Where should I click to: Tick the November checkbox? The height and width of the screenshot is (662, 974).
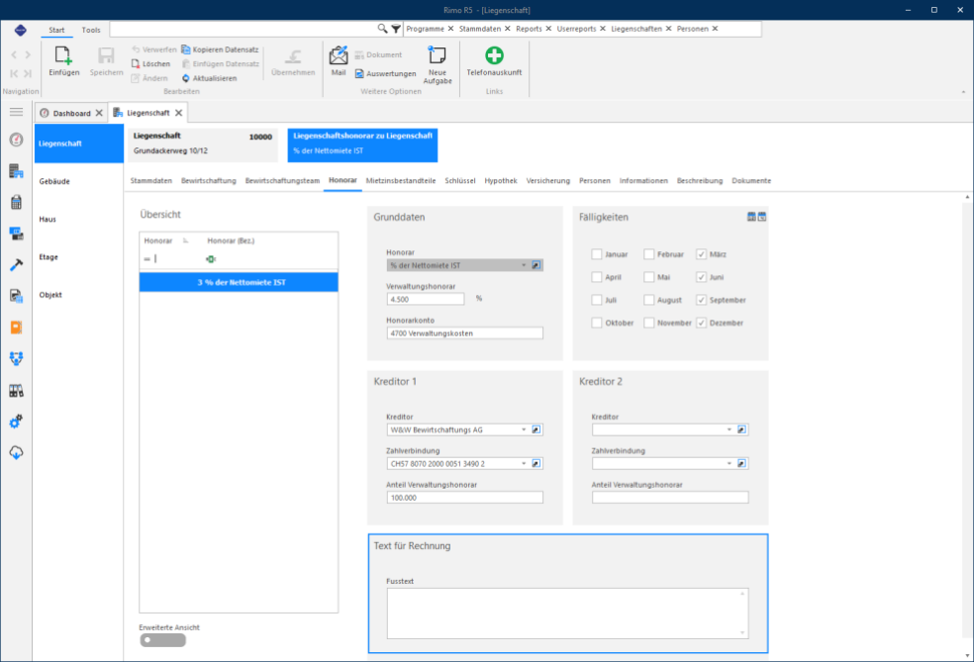click(x=649, y=323)
